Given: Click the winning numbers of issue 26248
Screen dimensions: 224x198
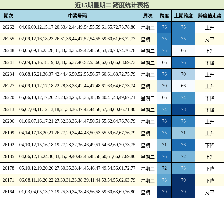Looking at the screenshot, I should [77, 50].
